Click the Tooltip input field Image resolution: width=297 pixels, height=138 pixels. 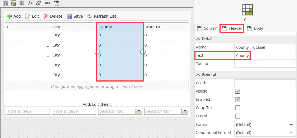[265, 64]
